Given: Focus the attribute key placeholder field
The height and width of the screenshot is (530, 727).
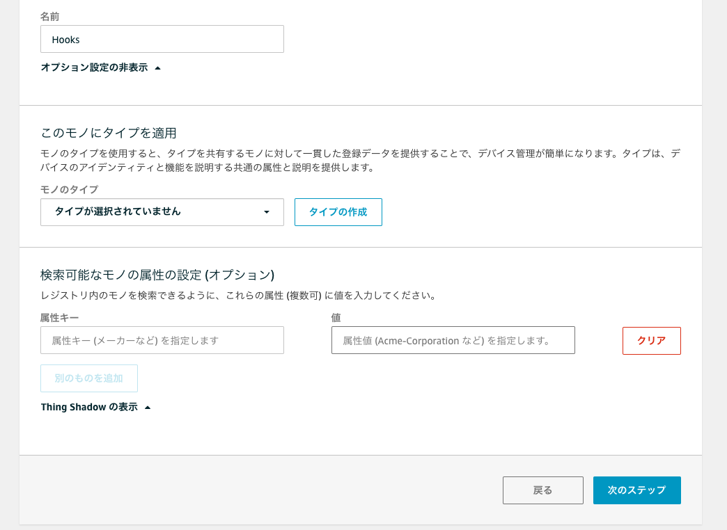Looking at the screenshot, I should [x=162, y=340].
